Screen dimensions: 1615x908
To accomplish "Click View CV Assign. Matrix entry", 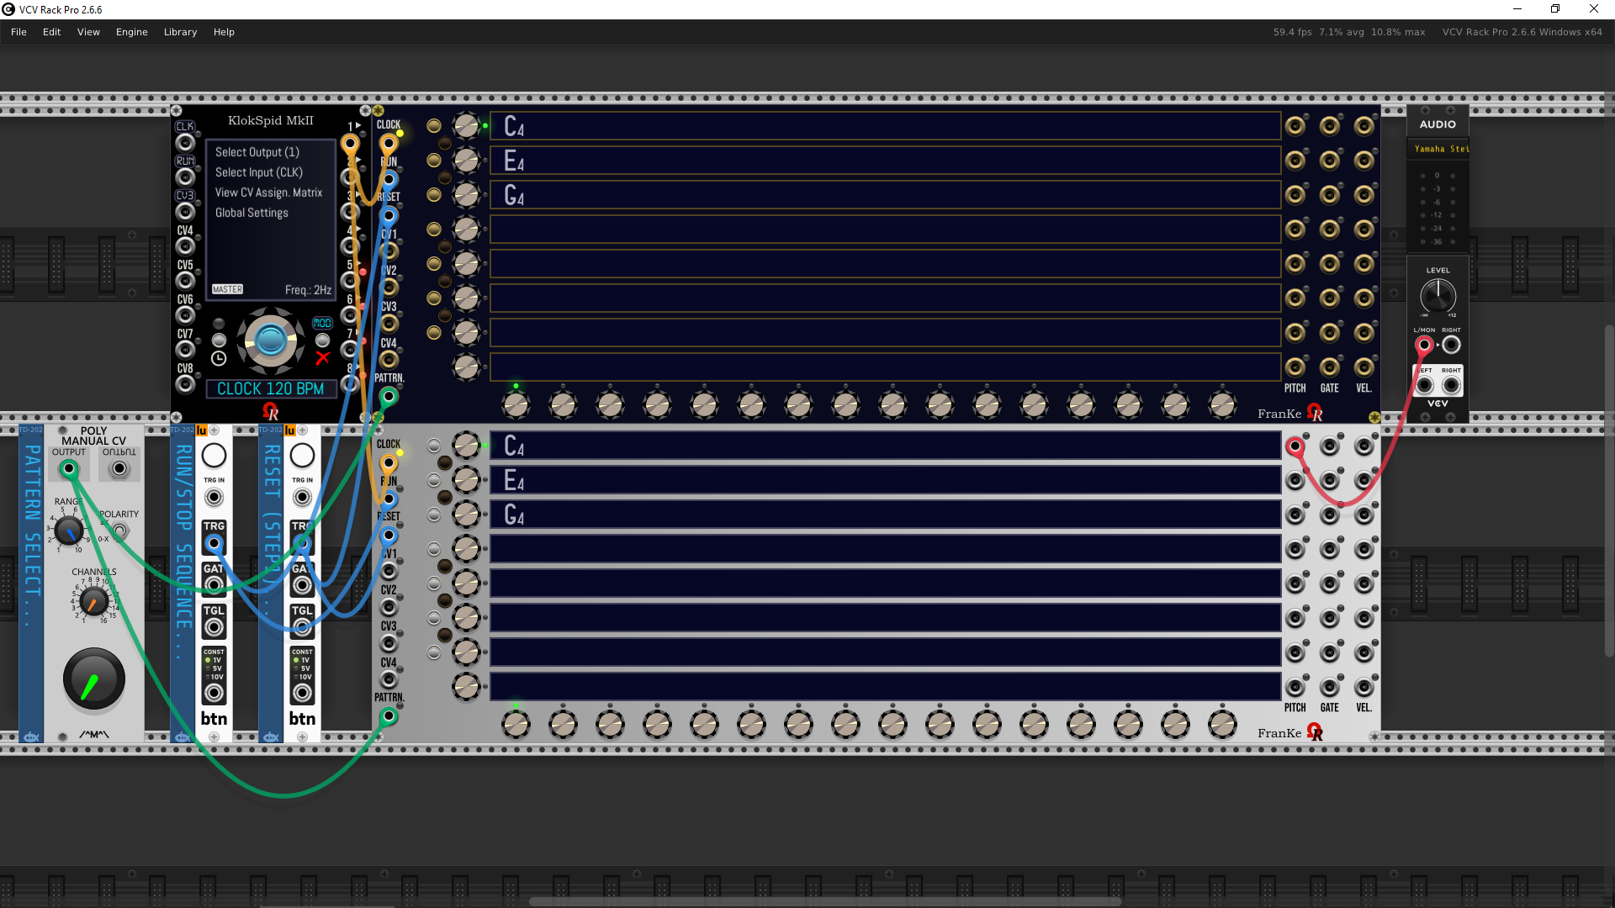I will (x=268, y=193).
